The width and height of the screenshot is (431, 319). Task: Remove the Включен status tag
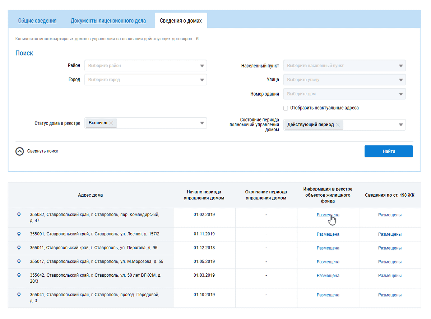tap(111, 123)
